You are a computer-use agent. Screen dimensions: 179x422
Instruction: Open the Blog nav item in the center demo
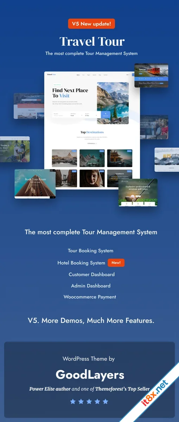(x=100, y=75)
